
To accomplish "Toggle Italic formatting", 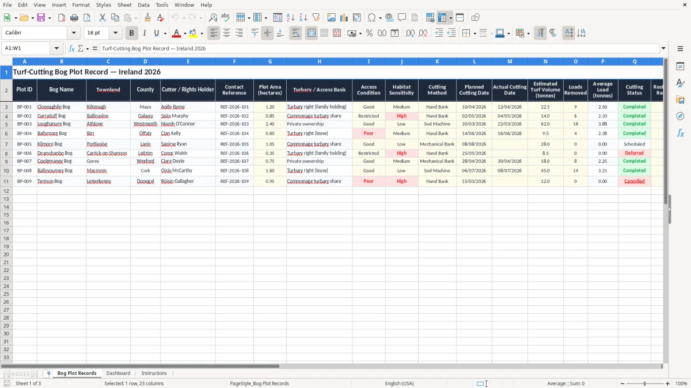I will coord(144,33).
